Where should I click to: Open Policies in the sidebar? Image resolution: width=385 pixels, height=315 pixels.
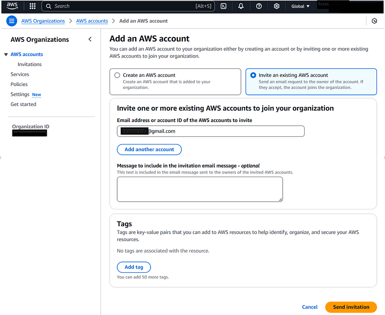(x=19, y=84)
